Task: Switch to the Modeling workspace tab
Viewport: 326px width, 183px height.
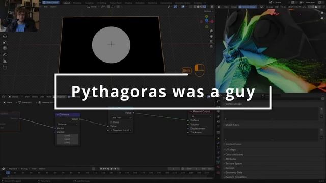Action: click(x=77, y=3)
